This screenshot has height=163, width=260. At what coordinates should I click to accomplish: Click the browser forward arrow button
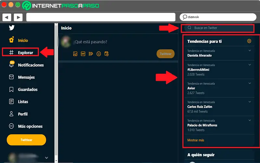(x=18, y=17)
